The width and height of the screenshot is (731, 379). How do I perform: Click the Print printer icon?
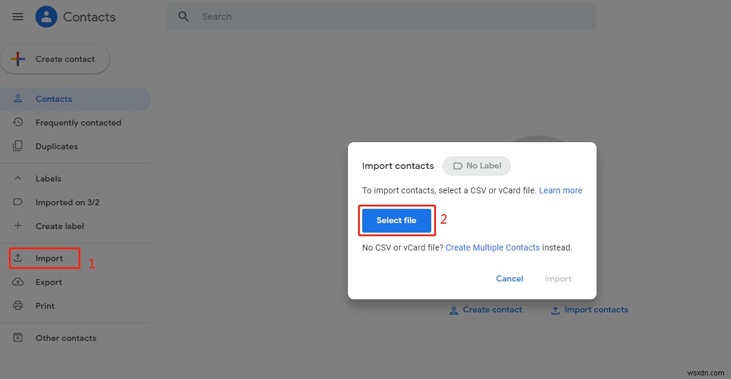coord(18,306)
